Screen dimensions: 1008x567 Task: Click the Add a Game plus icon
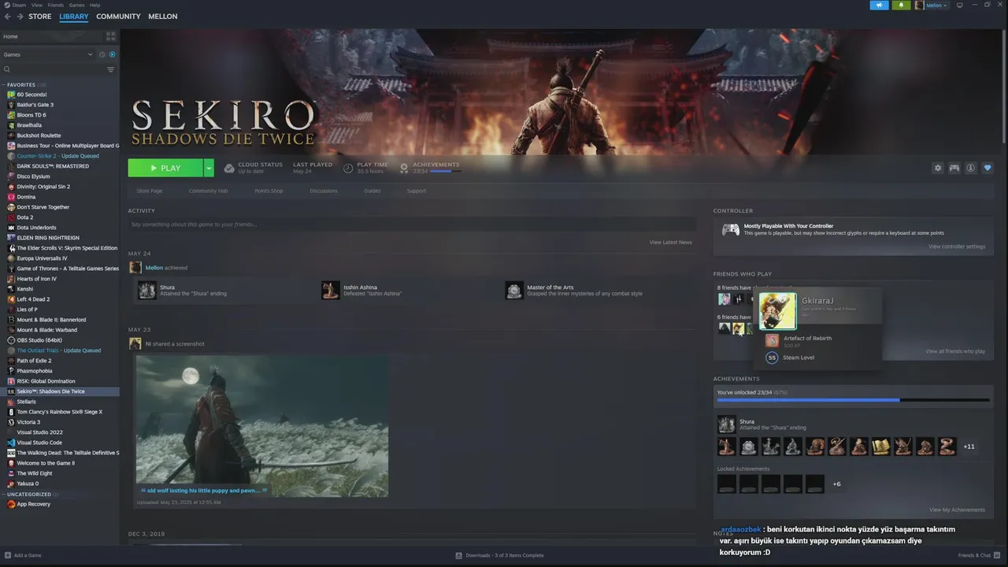point(7,555)
